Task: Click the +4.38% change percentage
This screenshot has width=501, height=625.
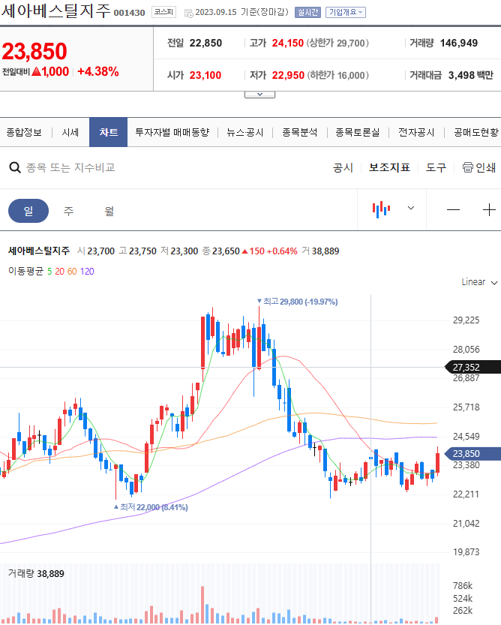Action: point(98,72)
